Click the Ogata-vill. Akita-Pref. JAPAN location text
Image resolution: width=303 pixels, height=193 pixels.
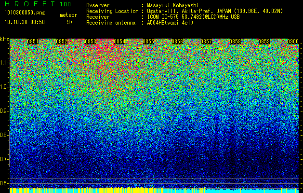[214, 11]
